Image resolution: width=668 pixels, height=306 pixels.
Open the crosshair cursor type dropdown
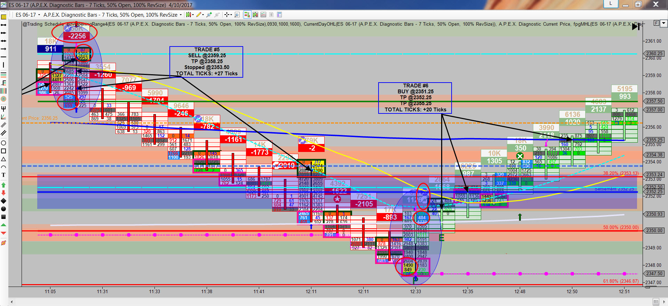(x=228, y=15)
